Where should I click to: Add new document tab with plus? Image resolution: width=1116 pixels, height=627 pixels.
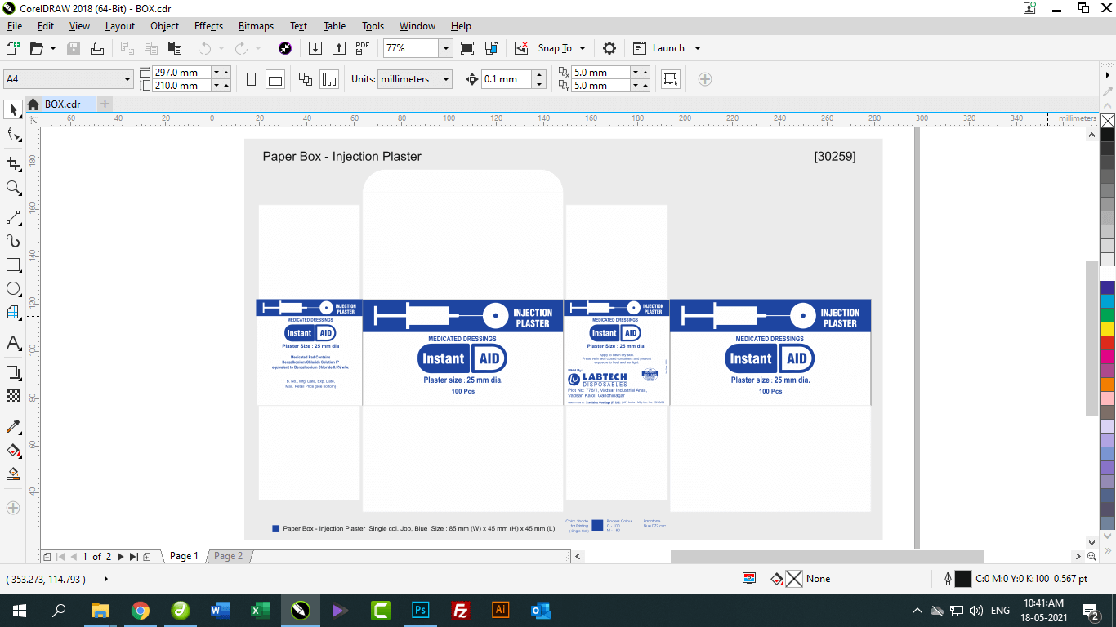[105, 104]
